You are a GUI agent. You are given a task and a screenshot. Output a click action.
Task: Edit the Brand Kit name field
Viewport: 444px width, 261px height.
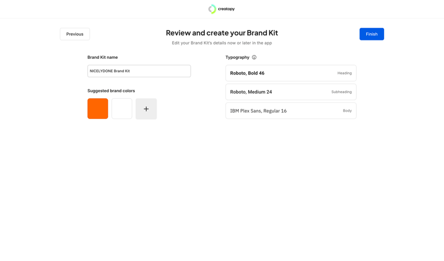pos(139,71)
